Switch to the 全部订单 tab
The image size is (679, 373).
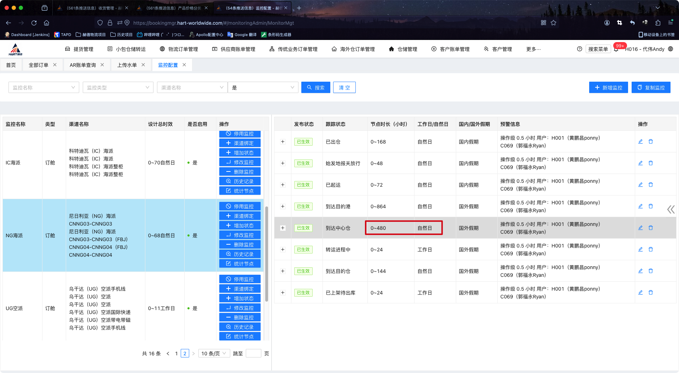point(39,65)
